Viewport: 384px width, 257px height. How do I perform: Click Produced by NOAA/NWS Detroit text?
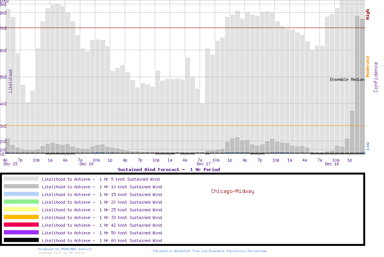click(x=65, y=249)
